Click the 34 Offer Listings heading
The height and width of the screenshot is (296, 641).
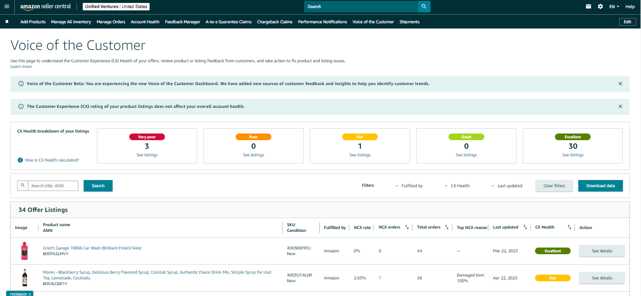(x=43, y=210)
